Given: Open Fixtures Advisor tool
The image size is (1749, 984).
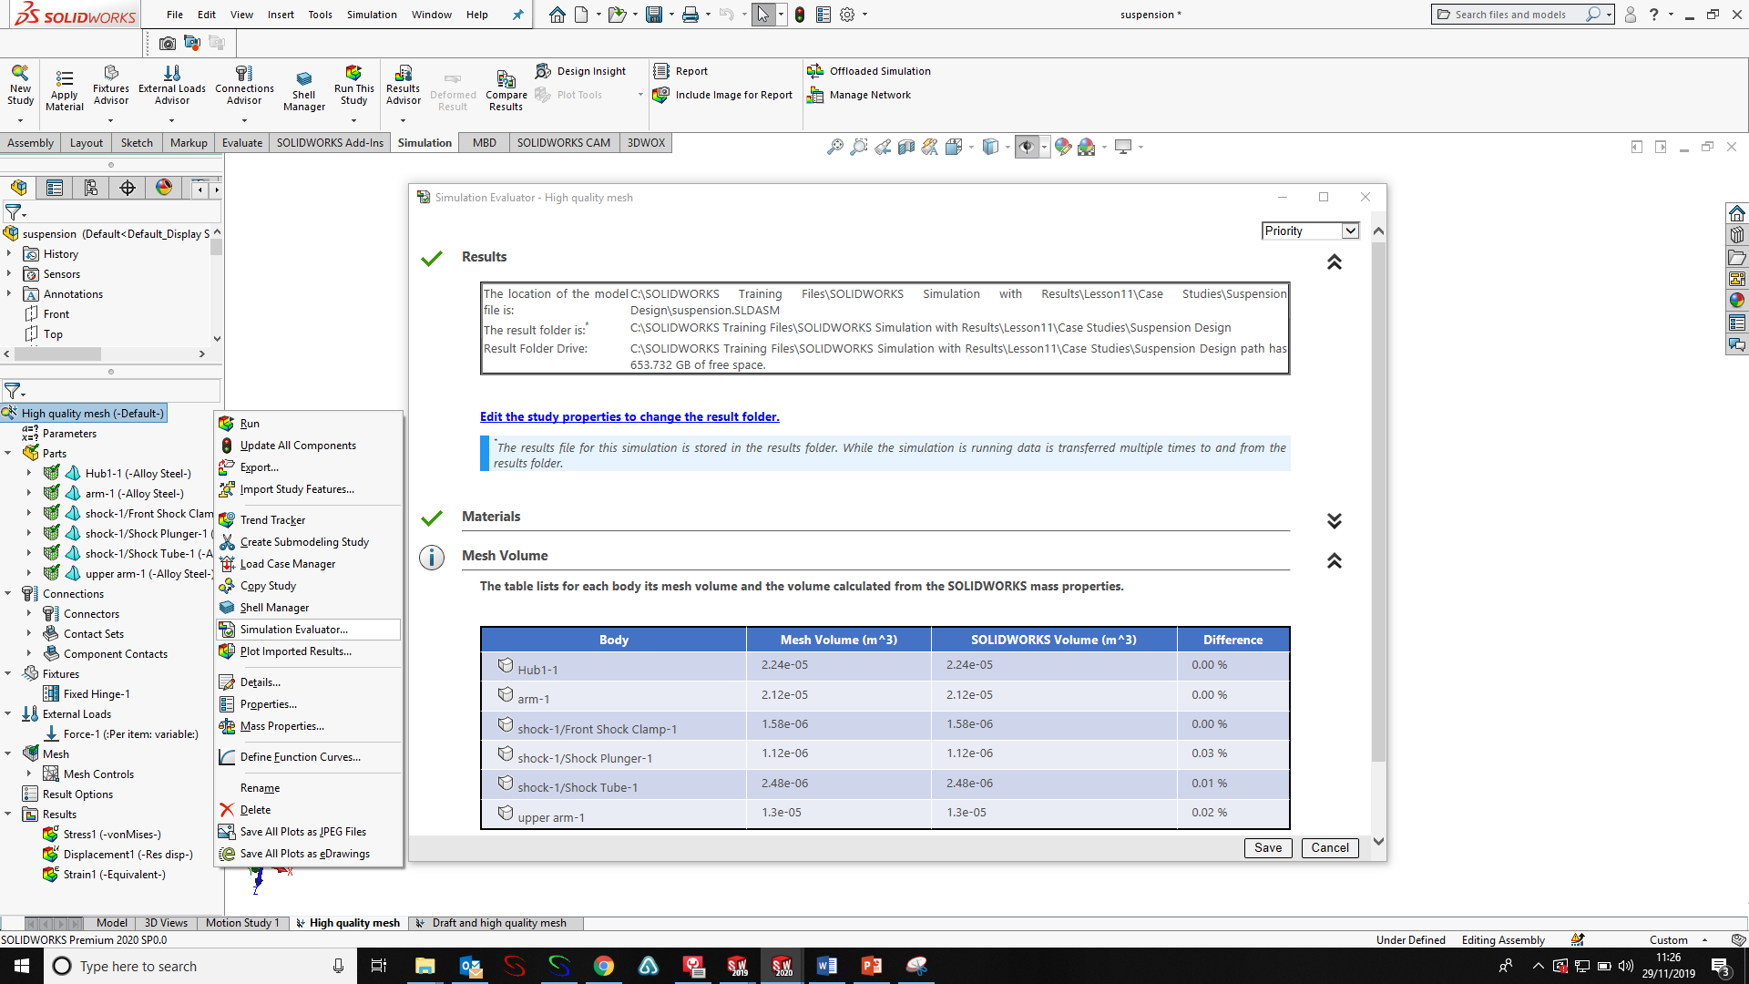Looking at the screenshot, I should point(110,87).
